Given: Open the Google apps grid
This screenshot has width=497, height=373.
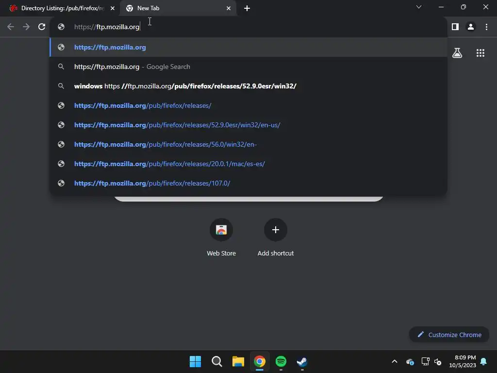Looking at the screenshot, I should pos(480,53).
